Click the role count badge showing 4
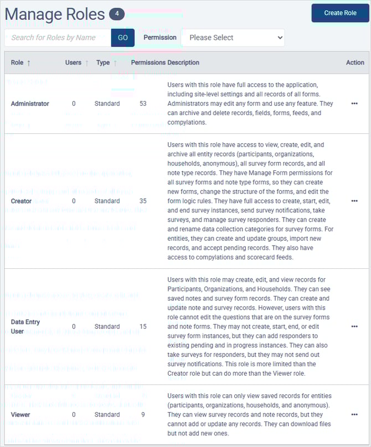Screen dimensions: 371x447 click(117, 14)
